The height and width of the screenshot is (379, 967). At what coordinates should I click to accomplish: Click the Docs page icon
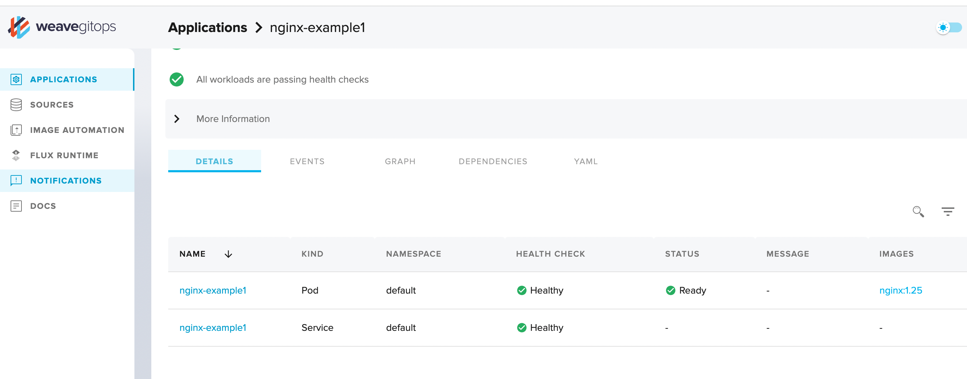coord(16,206)
